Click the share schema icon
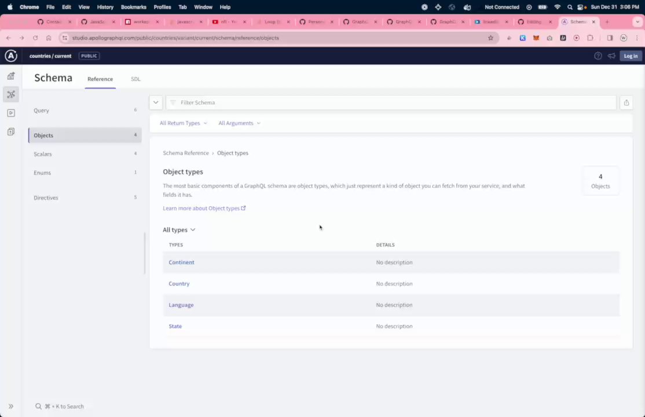 (626, 103)
